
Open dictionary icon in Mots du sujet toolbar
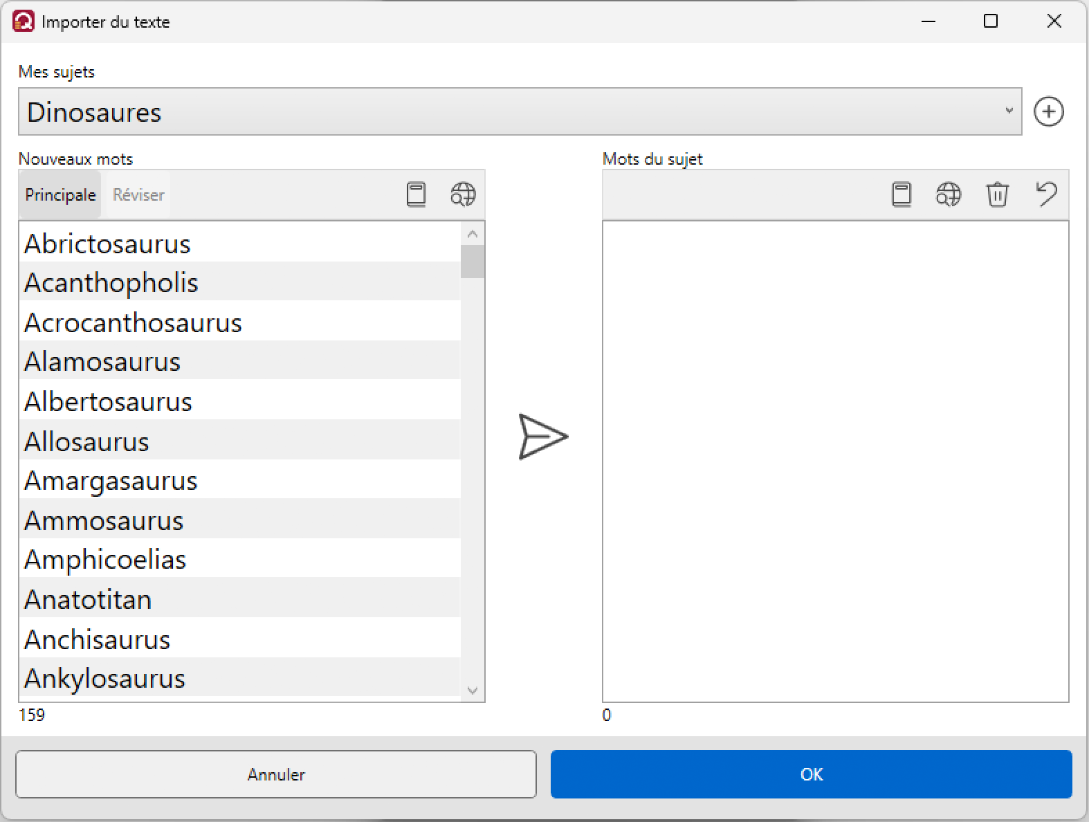(902, 194)
